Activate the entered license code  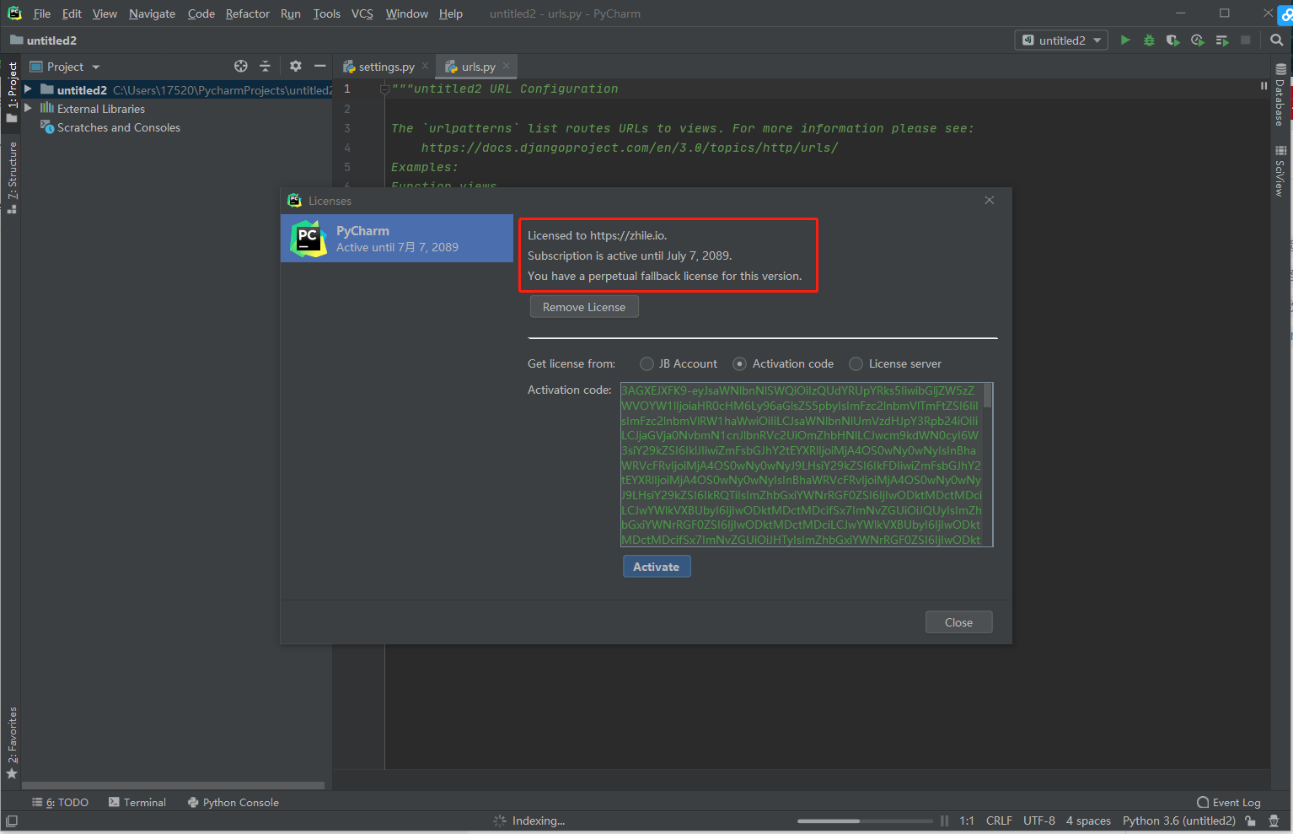(x=656, y=566)
